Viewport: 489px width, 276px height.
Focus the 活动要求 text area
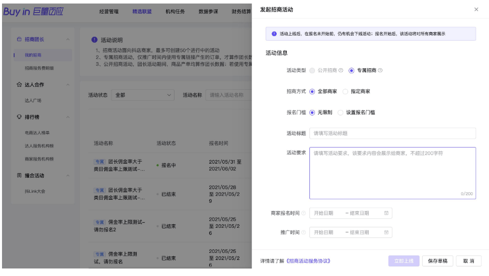point(392,173)
